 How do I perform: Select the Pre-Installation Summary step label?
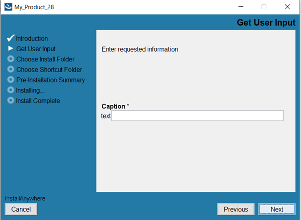(x=50, y=80)
